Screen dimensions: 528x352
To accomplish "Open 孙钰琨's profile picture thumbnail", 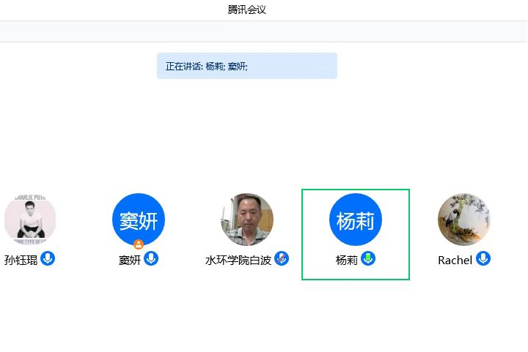I will pos(30,219).
